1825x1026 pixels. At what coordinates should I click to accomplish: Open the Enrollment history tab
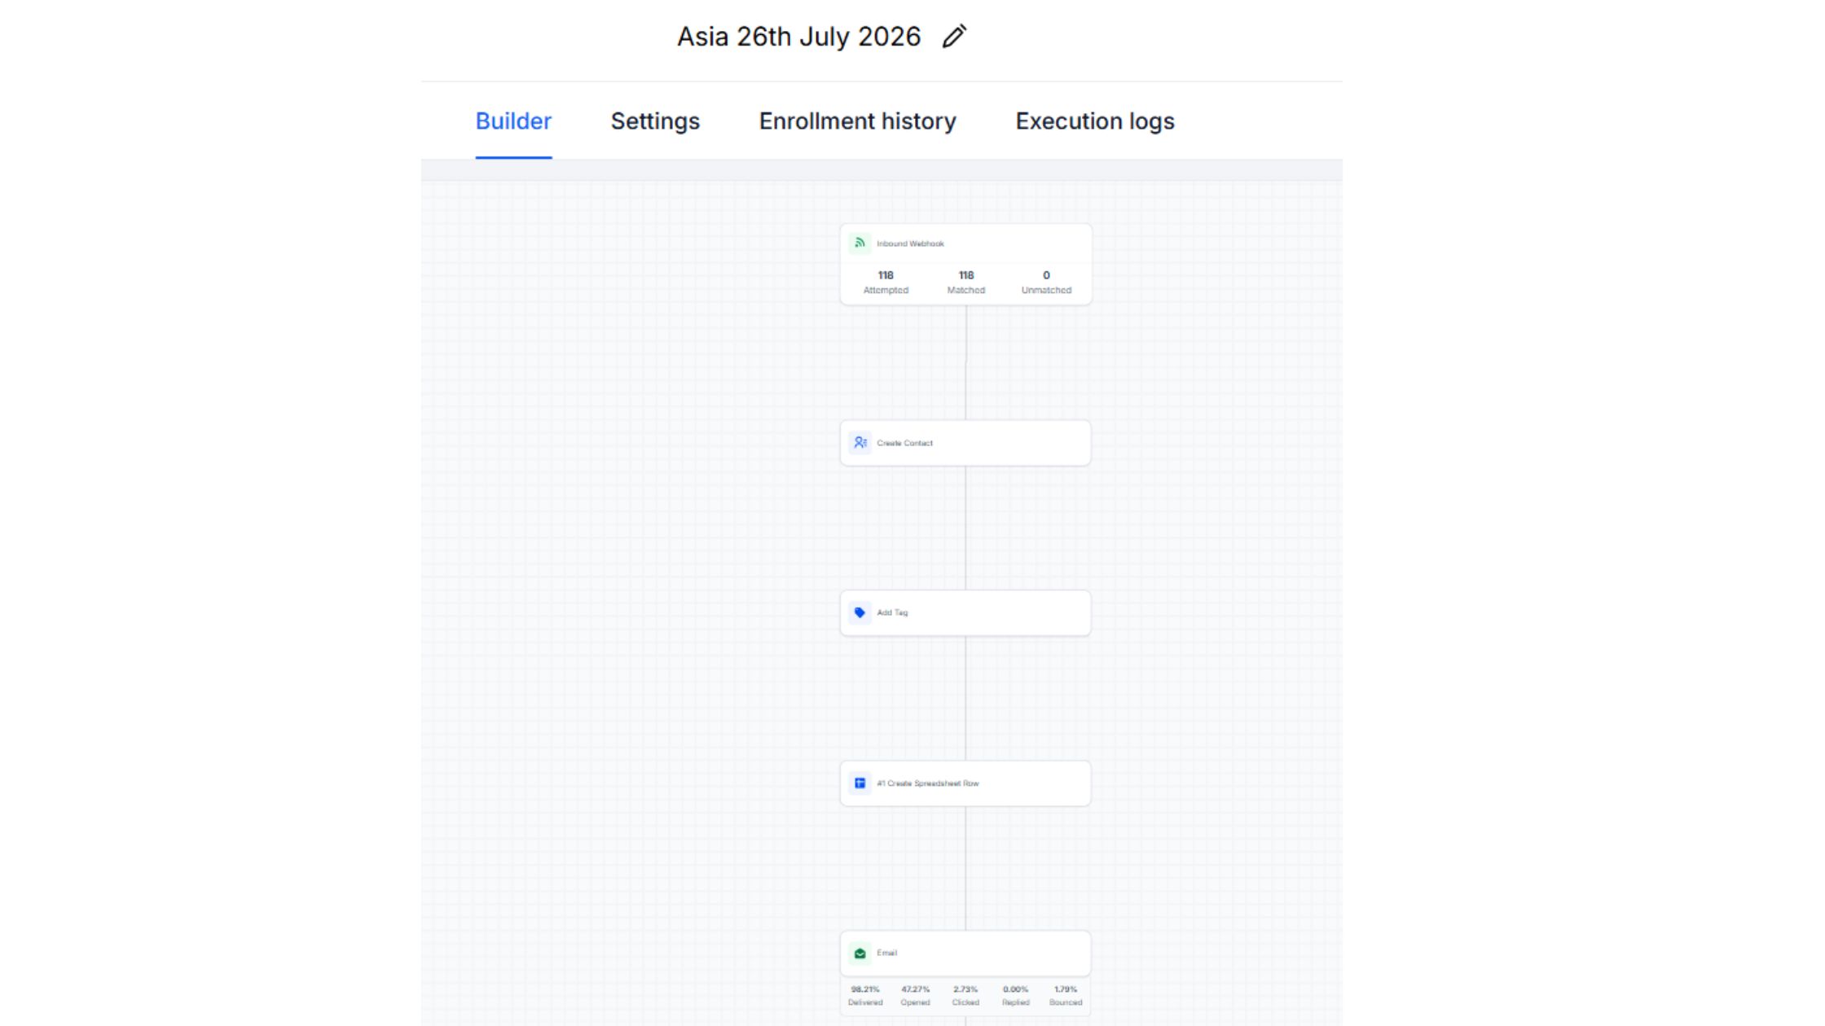pyautogui.click(x=857, y=121)
